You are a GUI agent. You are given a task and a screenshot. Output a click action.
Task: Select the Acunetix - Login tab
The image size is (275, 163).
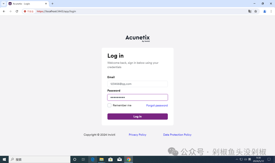28,4
